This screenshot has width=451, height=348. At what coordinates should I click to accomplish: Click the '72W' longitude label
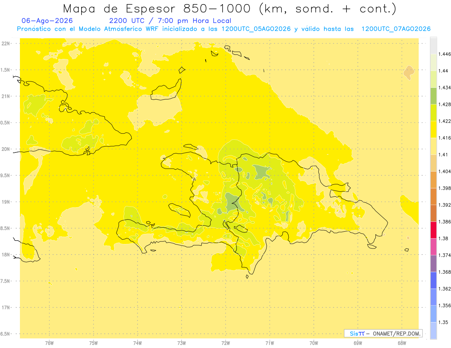pyautogui.click(x=225, y=343)
